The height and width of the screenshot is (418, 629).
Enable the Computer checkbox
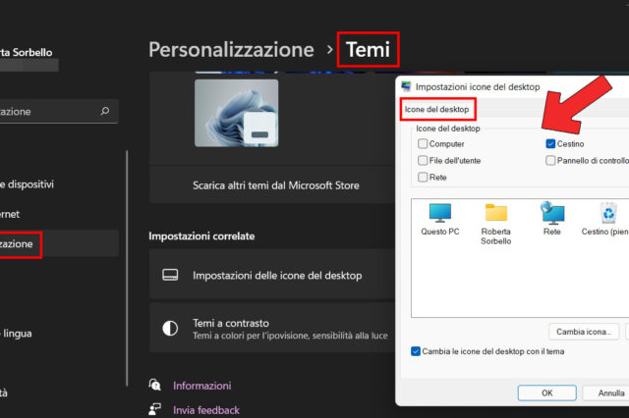click(423, 143)
